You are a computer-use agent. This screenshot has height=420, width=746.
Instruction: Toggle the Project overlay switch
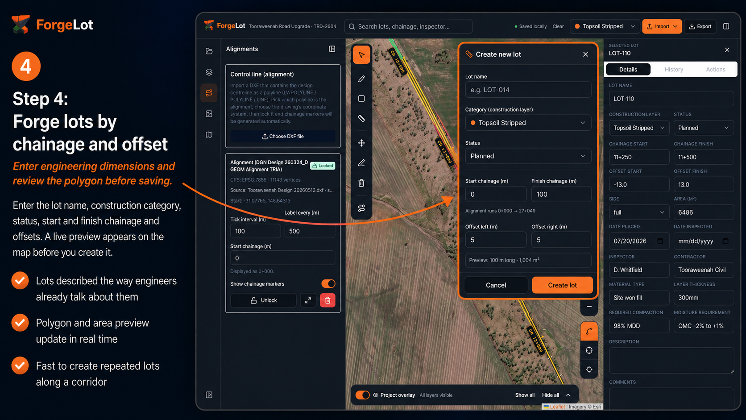(362, 395)
